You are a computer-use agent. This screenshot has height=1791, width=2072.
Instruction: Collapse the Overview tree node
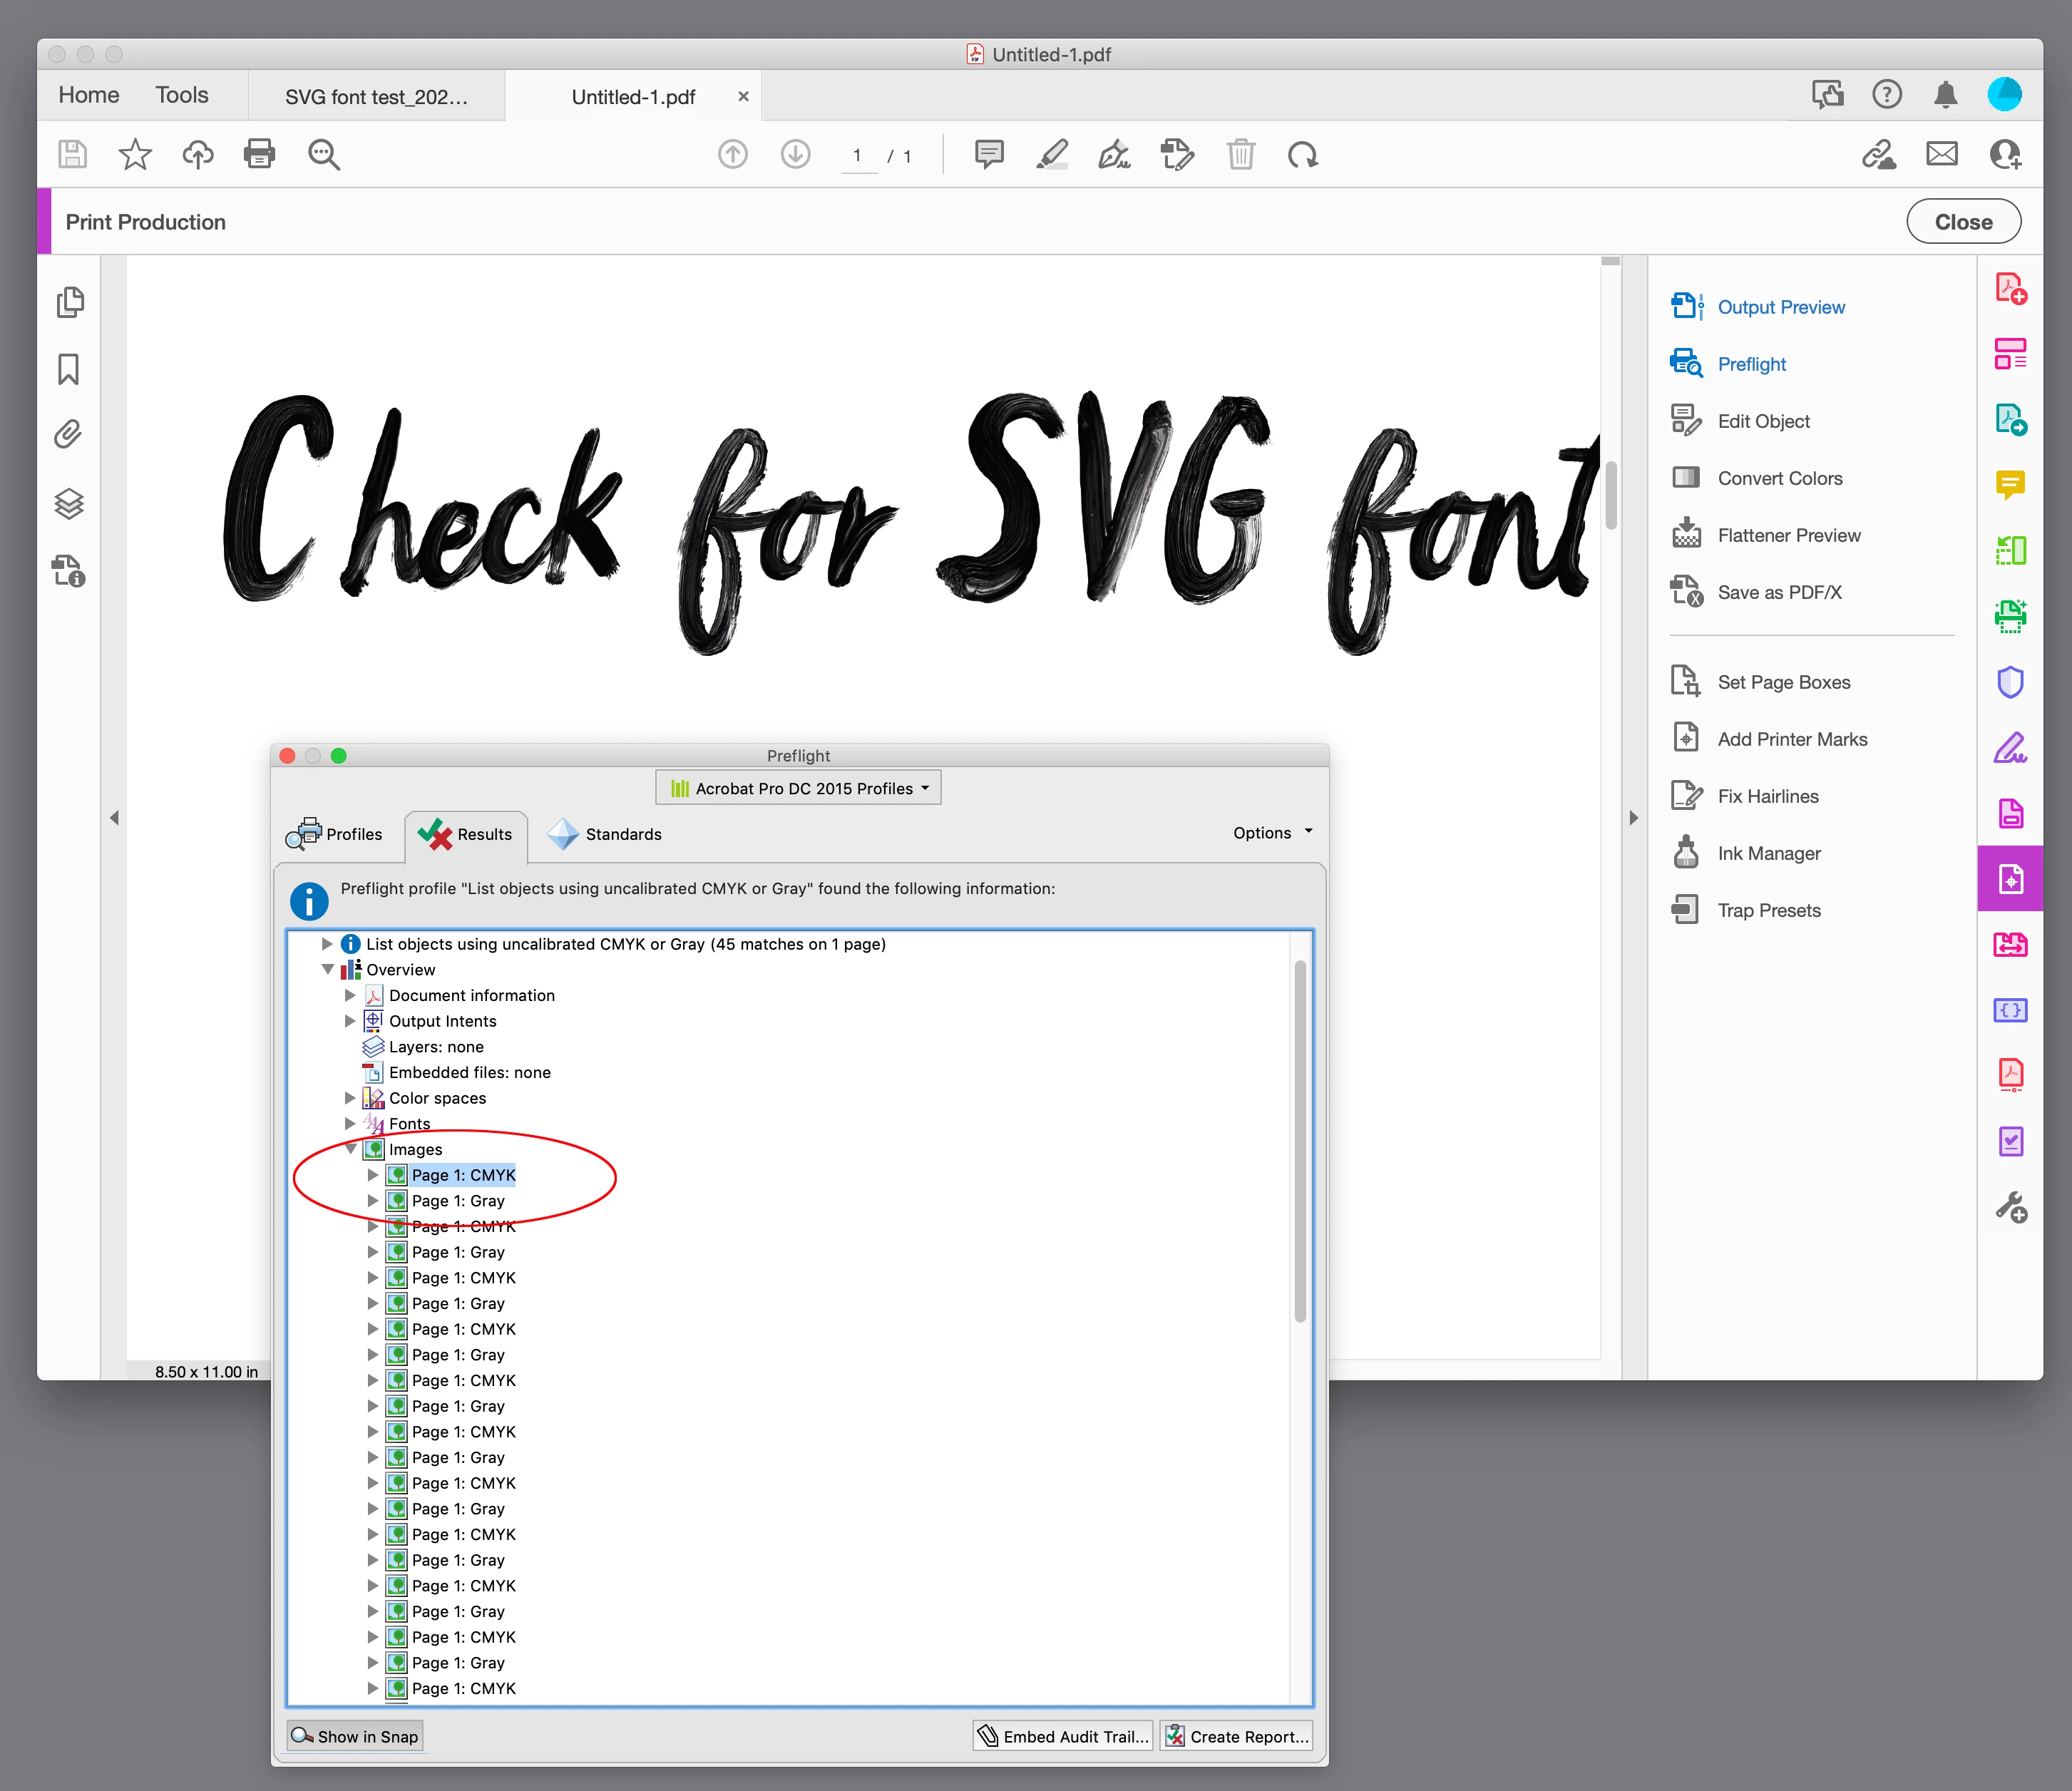tap(327, 969)
